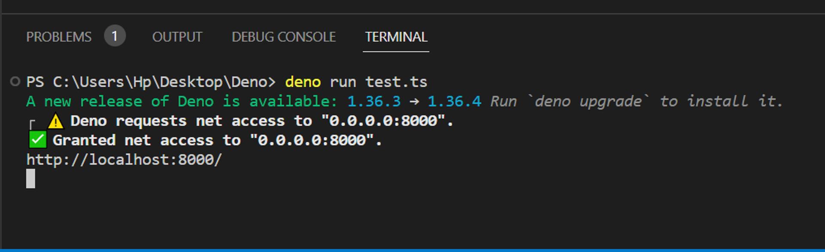The height and width of the screenshot is (252, 825).
Task: Click the green checkmark icon for granted access
Action: (37, 140)
